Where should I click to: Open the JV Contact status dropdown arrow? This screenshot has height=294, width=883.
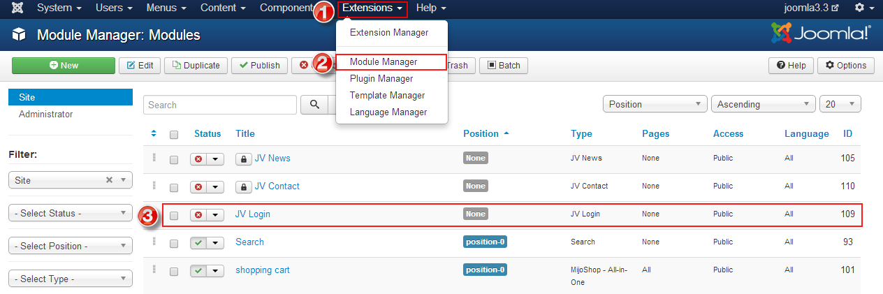coord(215,186)
